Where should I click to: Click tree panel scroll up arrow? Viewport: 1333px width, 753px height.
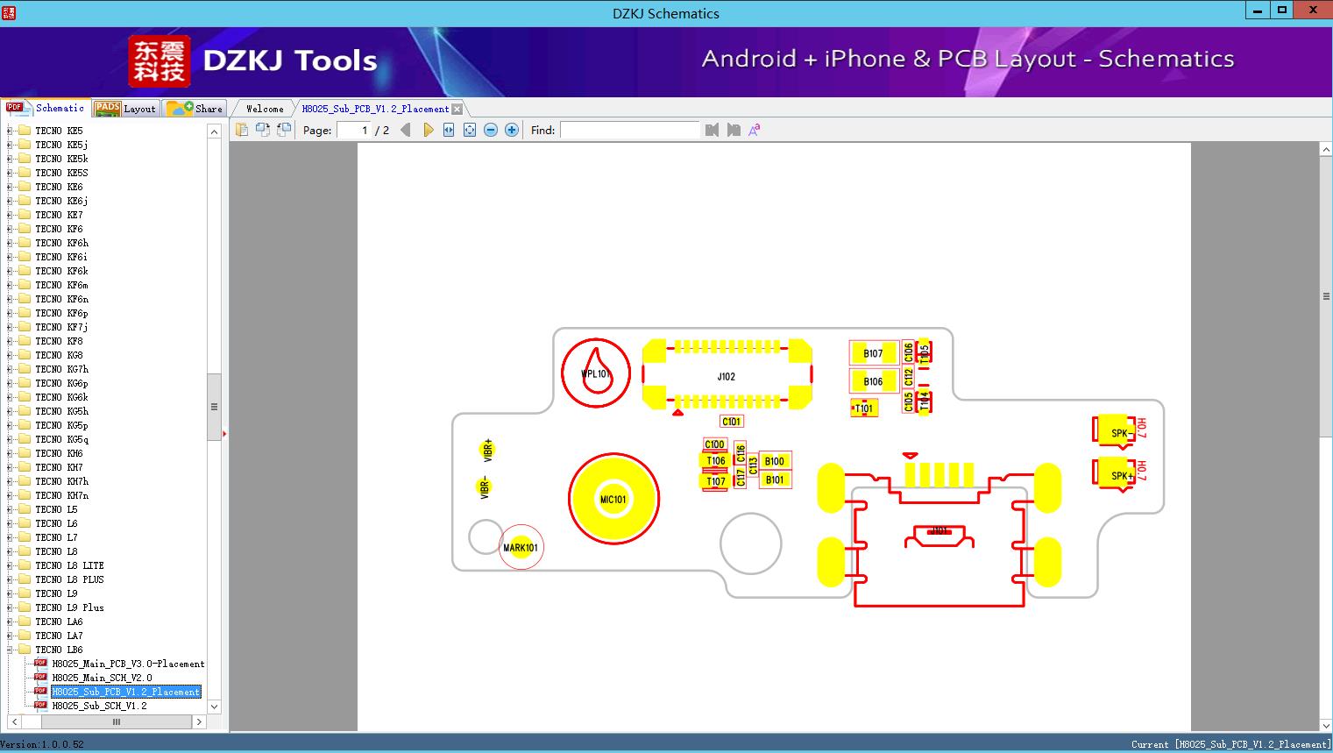click(x=214, y=131)
